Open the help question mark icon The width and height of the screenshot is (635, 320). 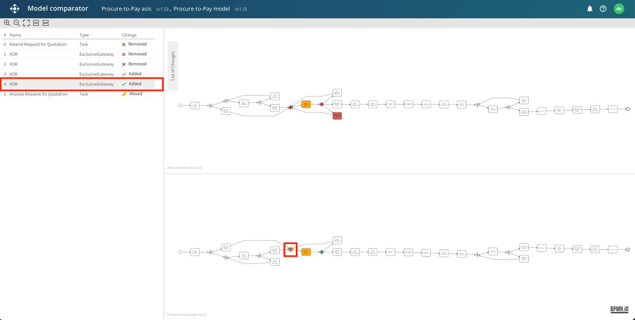pos(603,9)
